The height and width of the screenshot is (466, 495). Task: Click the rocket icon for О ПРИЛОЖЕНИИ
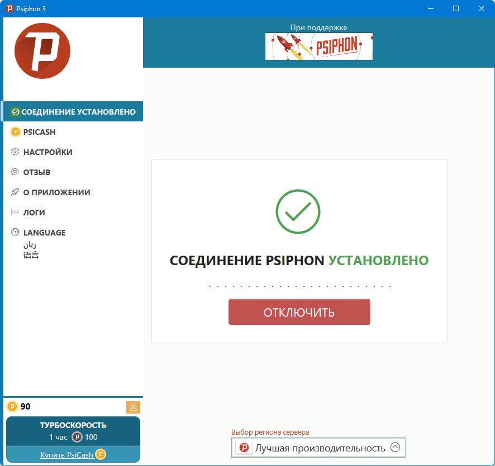(15, 192)
